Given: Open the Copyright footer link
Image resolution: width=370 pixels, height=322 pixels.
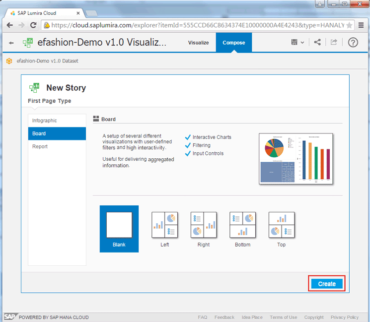Looking at the screenshot, I should point(314,317).
